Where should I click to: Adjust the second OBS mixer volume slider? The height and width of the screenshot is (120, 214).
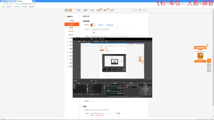point(113,93)
